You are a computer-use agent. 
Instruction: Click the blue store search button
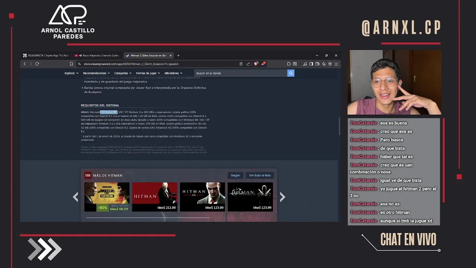tap(291, 73)
